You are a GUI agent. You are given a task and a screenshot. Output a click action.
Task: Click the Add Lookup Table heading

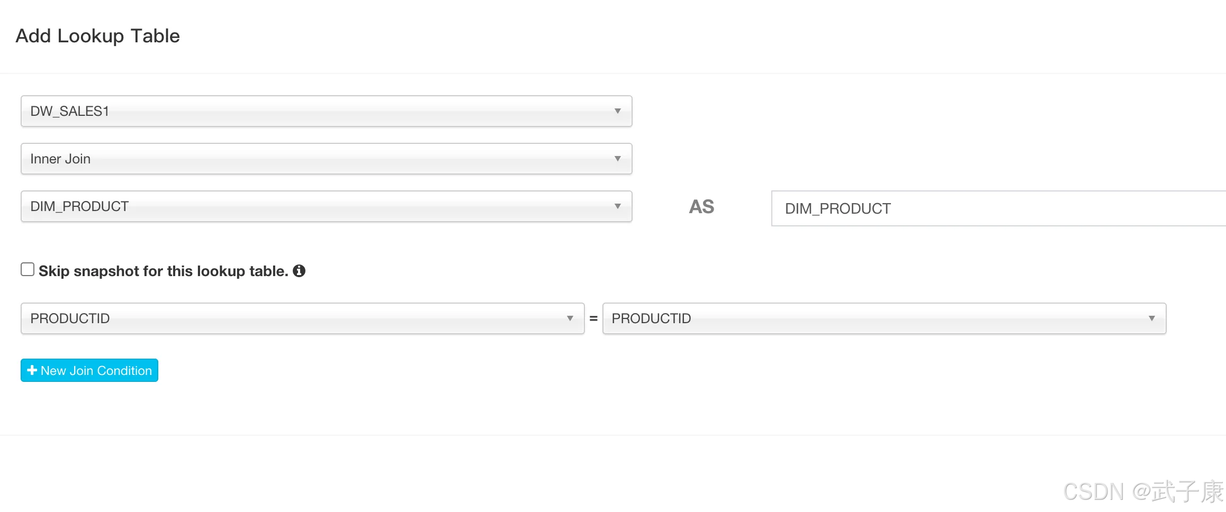(98, 36)
